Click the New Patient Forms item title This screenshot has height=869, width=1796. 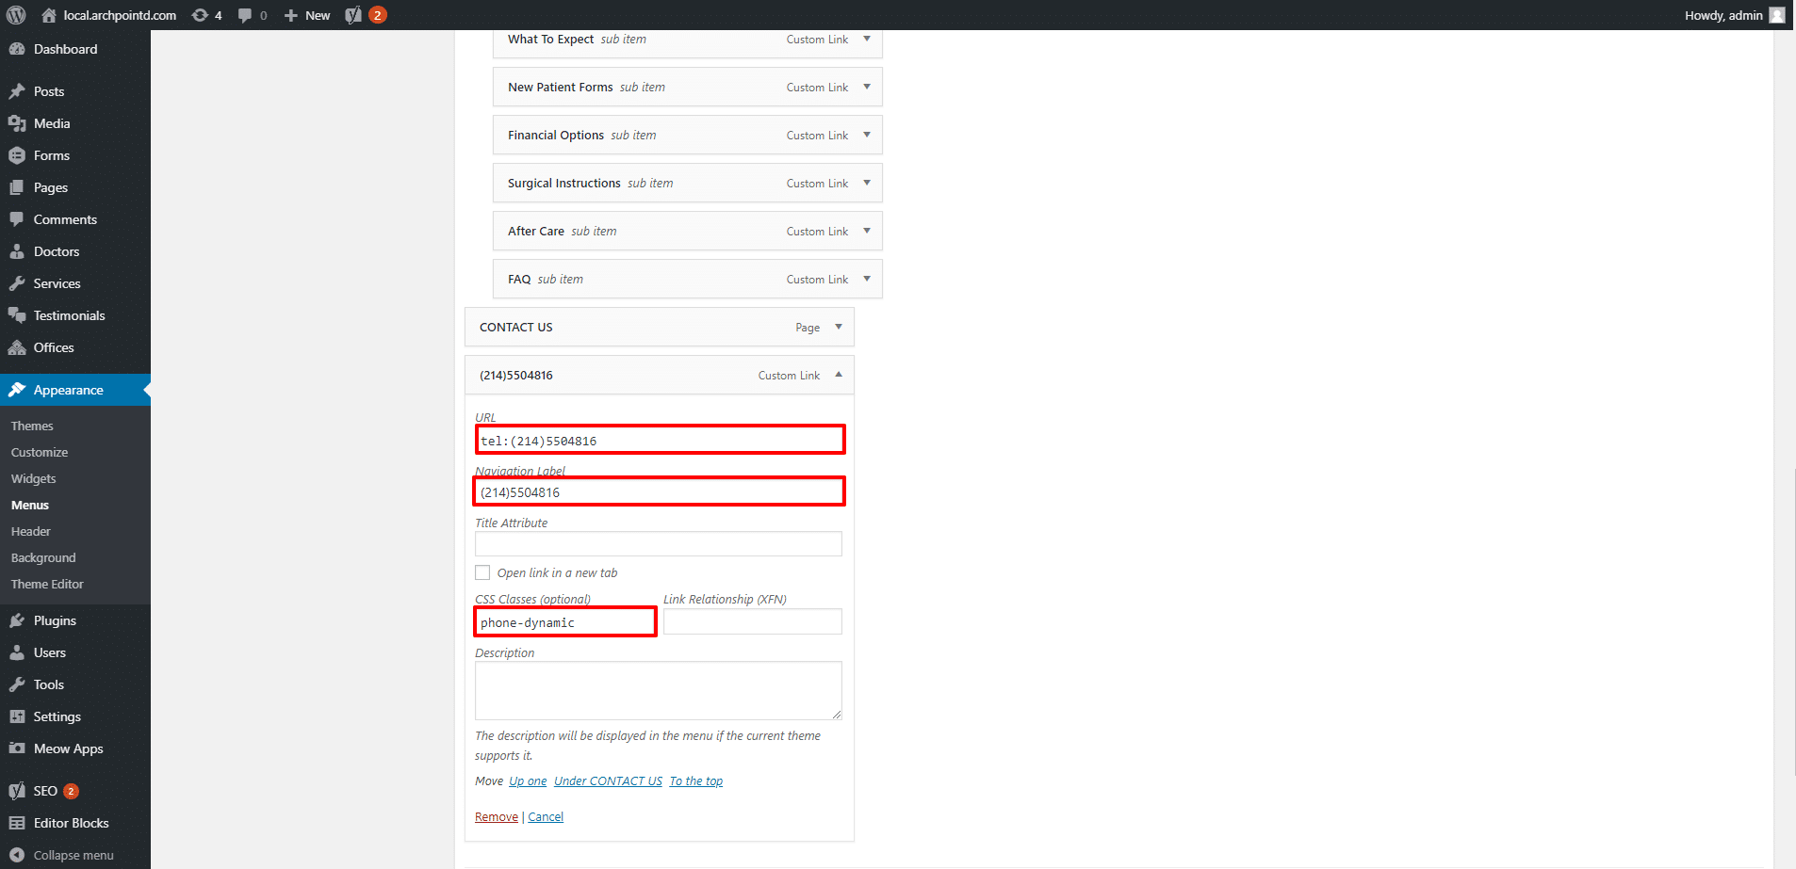tap(560, 87)
